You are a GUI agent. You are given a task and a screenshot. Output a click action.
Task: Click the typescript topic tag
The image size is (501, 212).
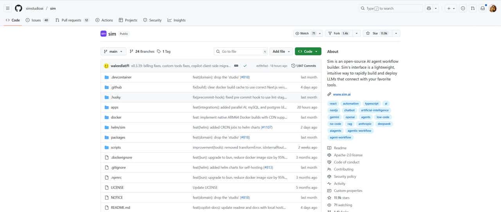pyautogui.click(x=371, y=103)
